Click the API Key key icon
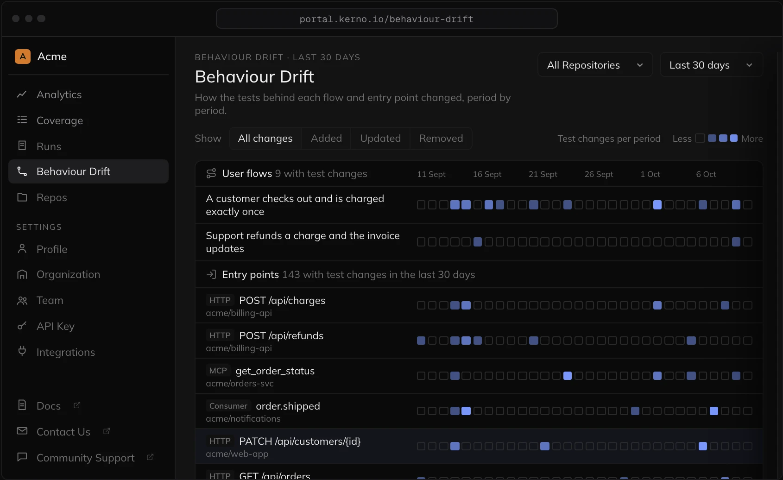 22,326
